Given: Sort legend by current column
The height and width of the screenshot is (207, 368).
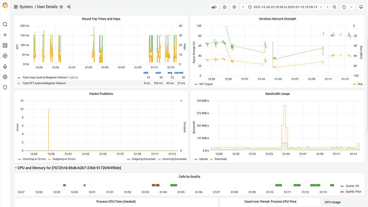Looking at the screenshot, I should 179,73.
